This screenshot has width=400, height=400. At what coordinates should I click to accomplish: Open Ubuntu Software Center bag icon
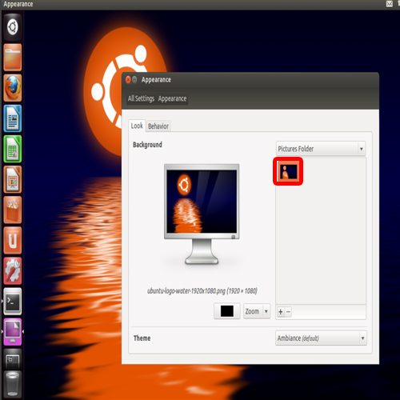(x=13, y=210)
